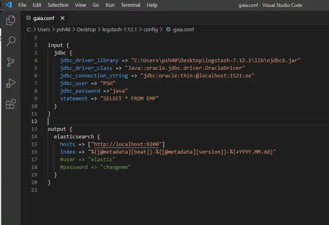Open the File menu
Image resolution: width=329 pixels, height=225 pixels.
pos(22,5)
